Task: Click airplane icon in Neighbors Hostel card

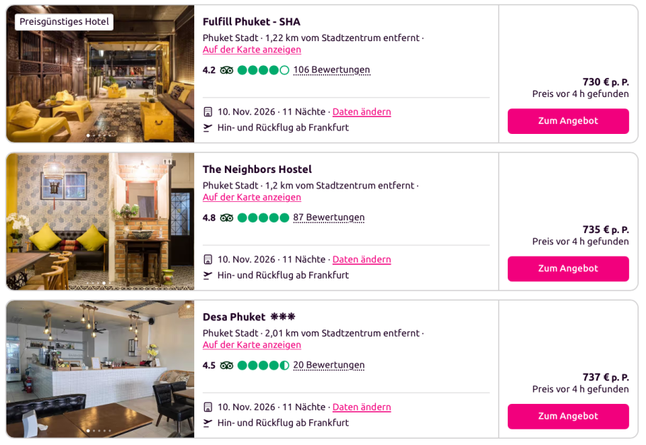Action: click(x=208, y=275)
